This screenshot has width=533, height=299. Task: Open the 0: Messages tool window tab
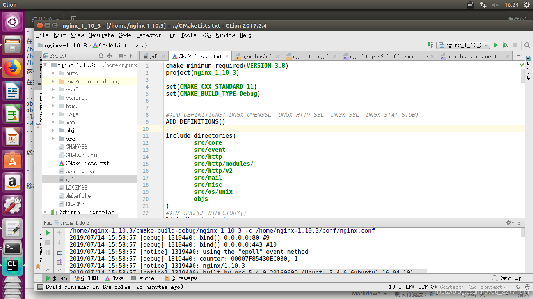click(181, 278)
